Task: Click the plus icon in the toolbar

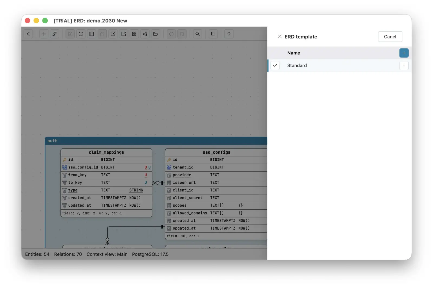Action: (x=44, y=34)
